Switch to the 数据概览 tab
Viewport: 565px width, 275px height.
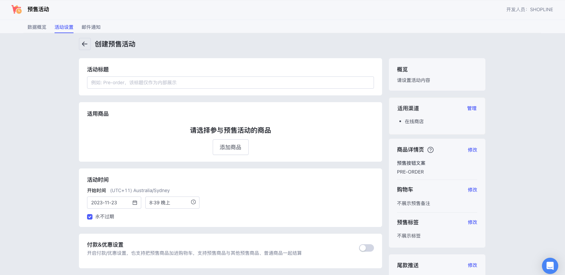click(x=37, y=27)
